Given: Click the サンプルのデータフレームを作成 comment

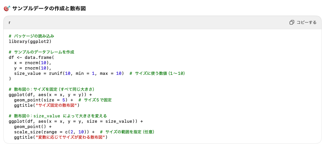Looking at the screenshot, I should [41, 52].
